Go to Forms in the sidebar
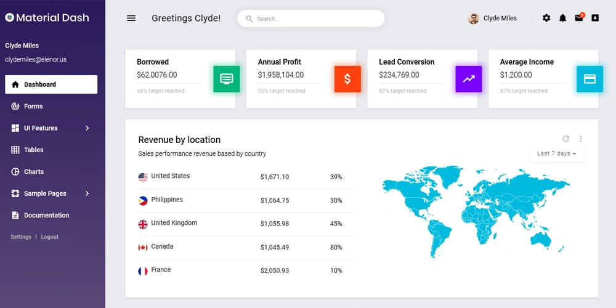The height and width of the screenshot is (308, 616). click(33, 107)
